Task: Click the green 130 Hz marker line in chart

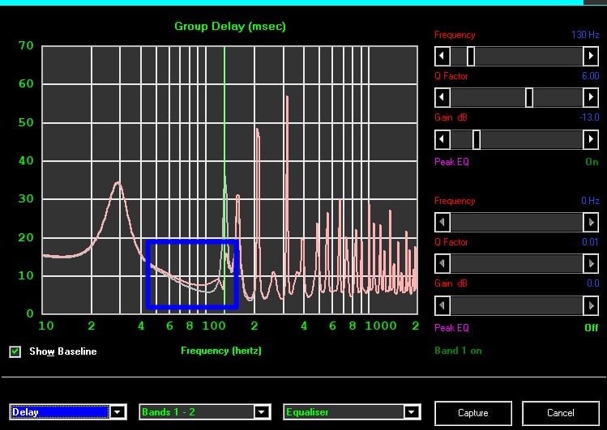Action: coord(224,116)
